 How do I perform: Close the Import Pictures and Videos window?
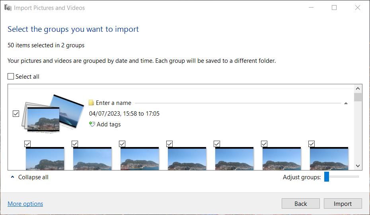tap(358, 8)
